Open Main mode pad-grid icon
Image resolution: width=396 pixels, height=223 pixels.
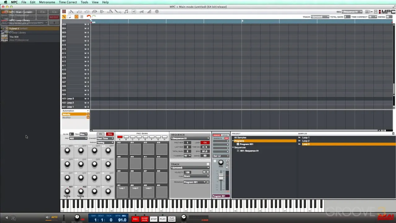coord(64,12)
